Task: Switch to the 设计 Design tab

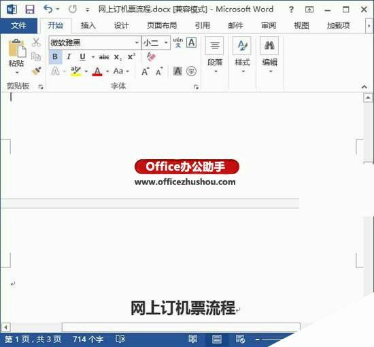Action: click(121, 25)
